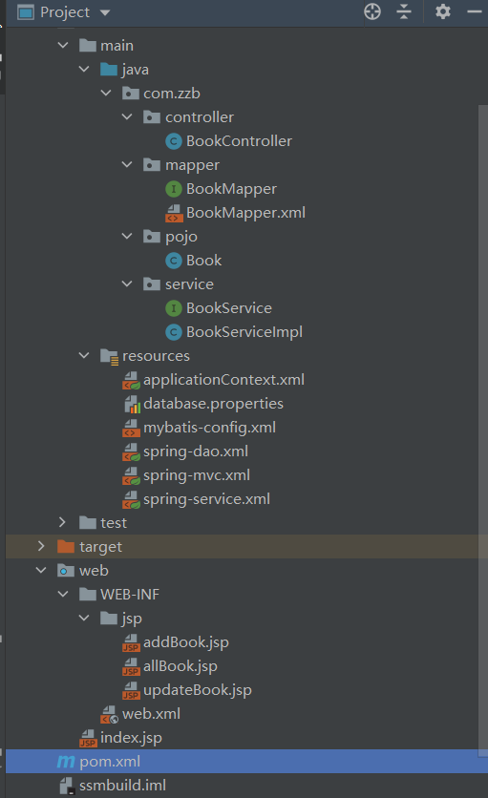Click the resources folder icon
488x798 pixels.
tap(109, 356)
